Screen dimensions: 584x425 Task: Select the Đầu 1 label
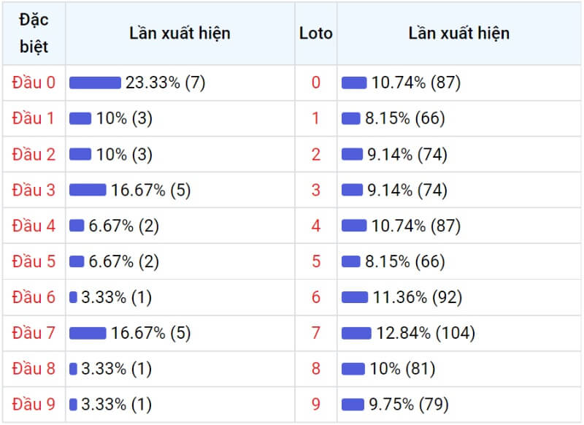tap(33, 118)
